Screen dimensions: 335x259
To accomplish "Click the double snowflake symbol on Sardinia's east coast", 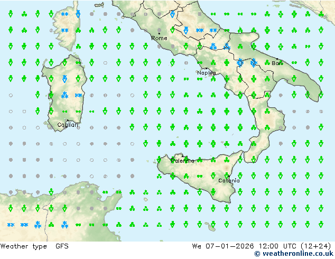I will 78,95.
